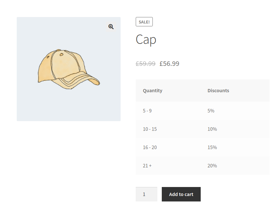Click the Discounts column header
This screenshot has width=275, height=214.
pyautogui.click(x=218, y=91)
